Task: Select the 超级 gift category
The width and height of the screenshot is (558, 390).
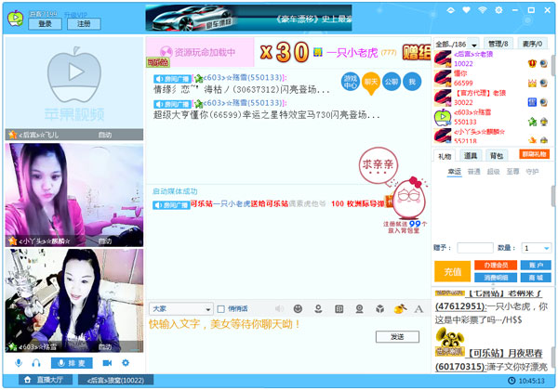Action: [493, 172]
